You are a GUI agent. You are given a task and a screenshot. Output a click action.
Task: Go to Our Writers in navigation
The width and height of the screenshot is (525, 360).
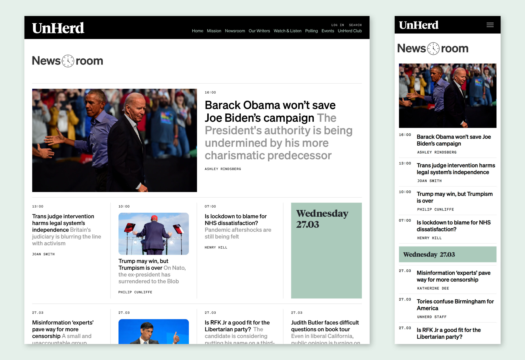pyautogui.click(x=259, y=31)
